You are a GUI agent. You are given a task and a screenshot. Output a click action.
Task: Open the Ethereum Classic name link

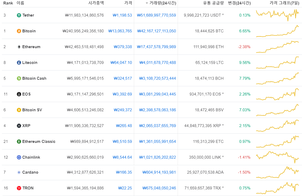tap(39, 141)
